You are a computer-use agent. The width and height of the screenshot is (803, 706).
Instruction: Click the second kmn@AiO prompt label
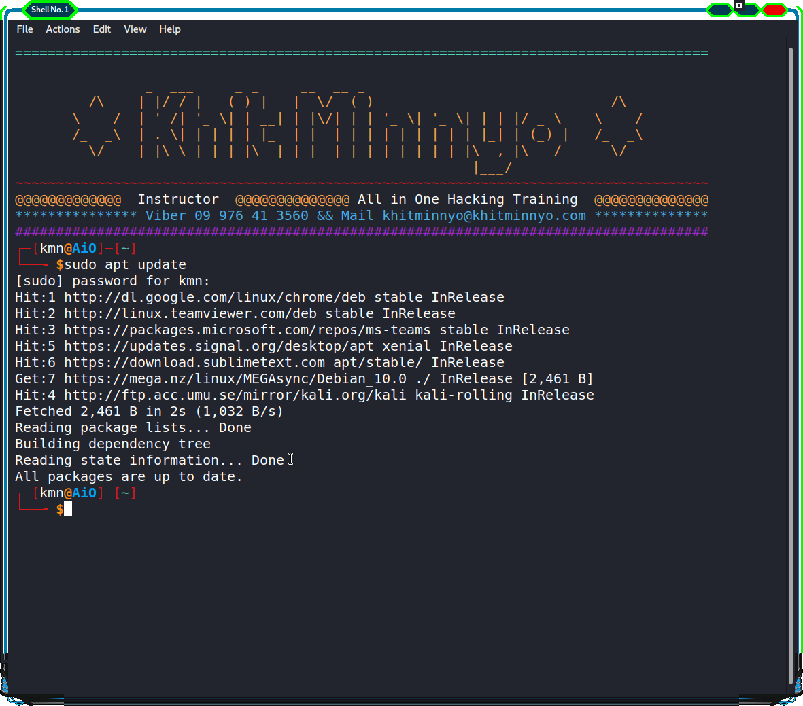pos(68,493)
